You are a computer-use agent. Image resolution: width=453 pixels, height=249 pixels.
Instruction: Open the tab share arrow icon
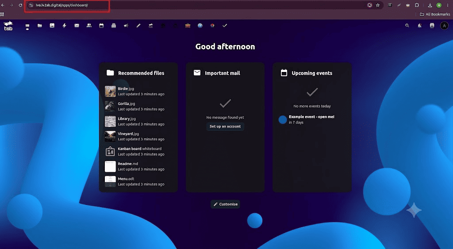click(x=151, y=26)
